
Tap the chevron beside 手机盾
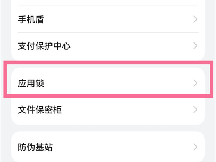point(195,19)
